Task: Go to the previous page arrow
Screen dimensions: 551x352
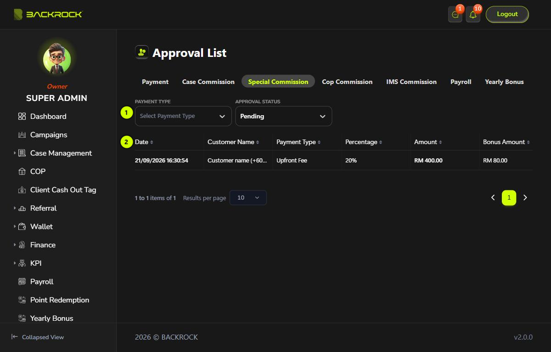Action: click(493, 198)
